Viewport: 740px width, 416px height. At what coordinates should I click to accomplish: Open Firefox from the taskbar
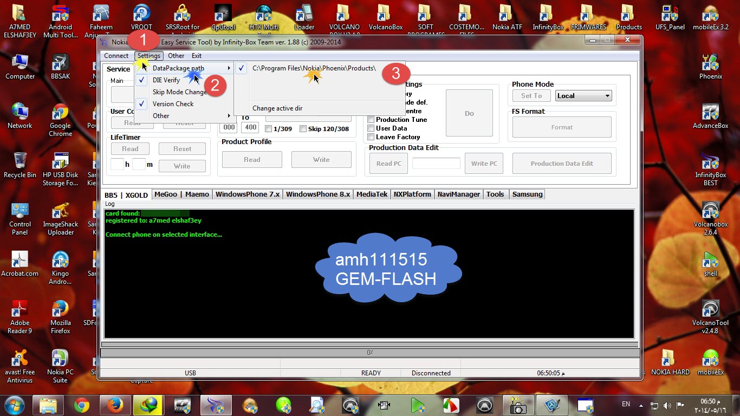coord(115,405)
